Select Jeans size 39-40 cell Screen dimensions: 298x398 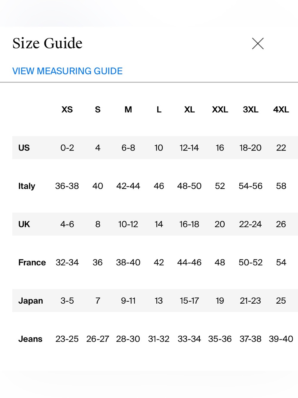point(281,339)
